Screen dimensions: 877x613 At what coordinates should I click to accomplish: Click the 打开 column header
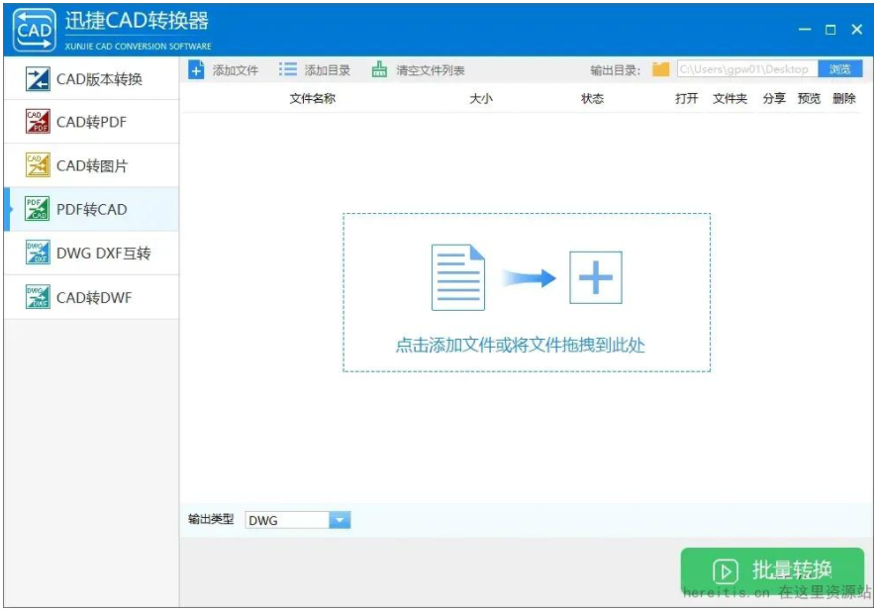(x=686, y=99)
